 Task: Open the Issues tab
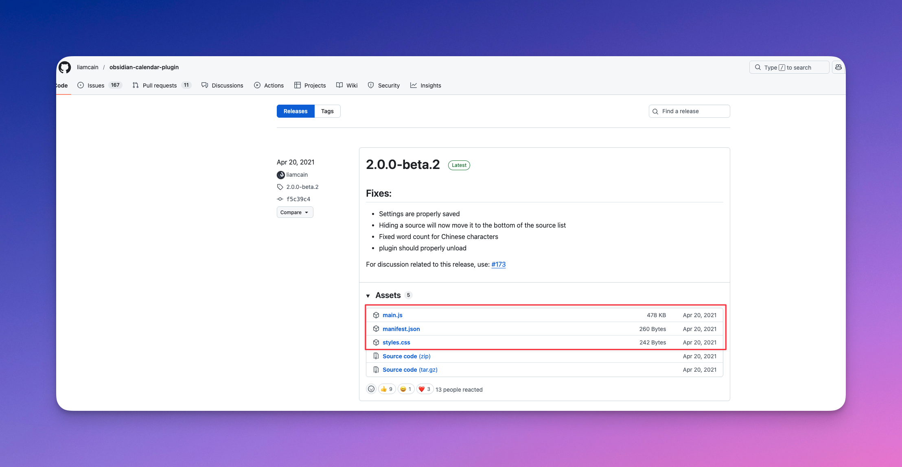(96, 86)
